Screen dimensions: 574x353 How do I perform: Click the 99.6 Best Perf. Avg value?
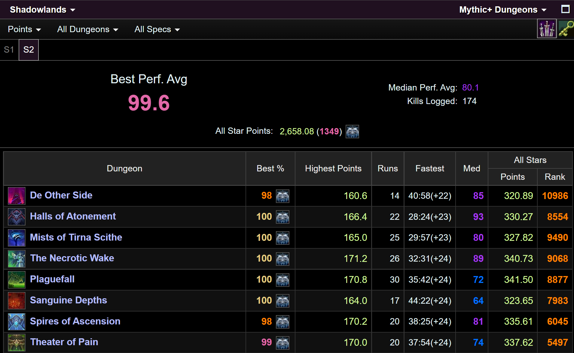[x=149, y=103]
